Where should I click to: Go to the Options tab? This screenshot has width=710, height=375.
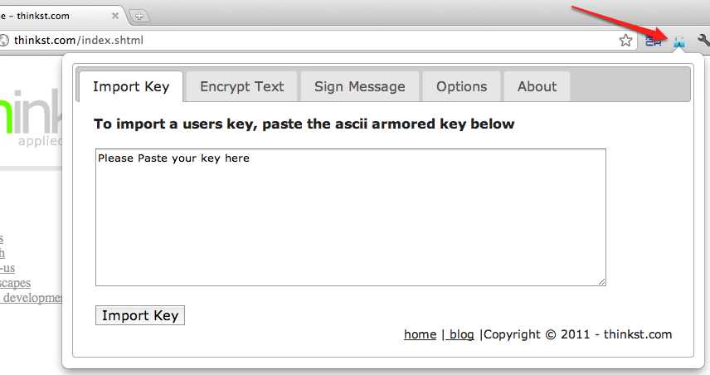(x=461, y=86)
